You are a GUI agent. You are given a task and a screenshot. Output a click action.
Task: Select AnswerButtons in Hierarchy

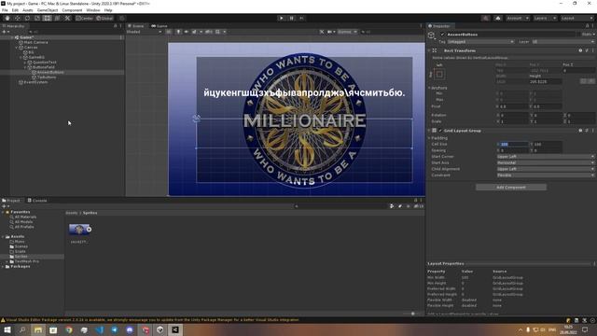50,72
